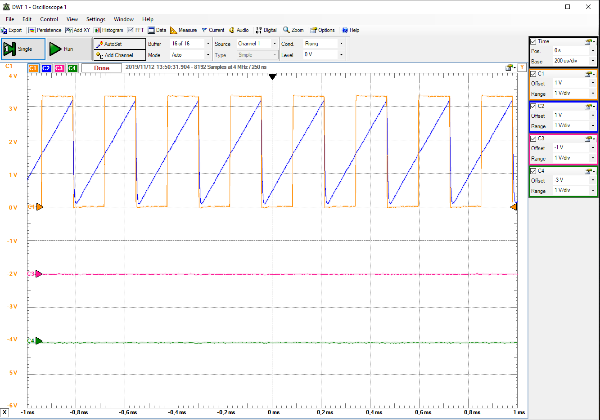Open the Settings menu

95,19
